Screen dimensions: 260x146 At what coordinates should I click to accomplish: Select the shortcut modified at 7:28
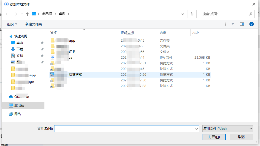(x=130, y=86)
